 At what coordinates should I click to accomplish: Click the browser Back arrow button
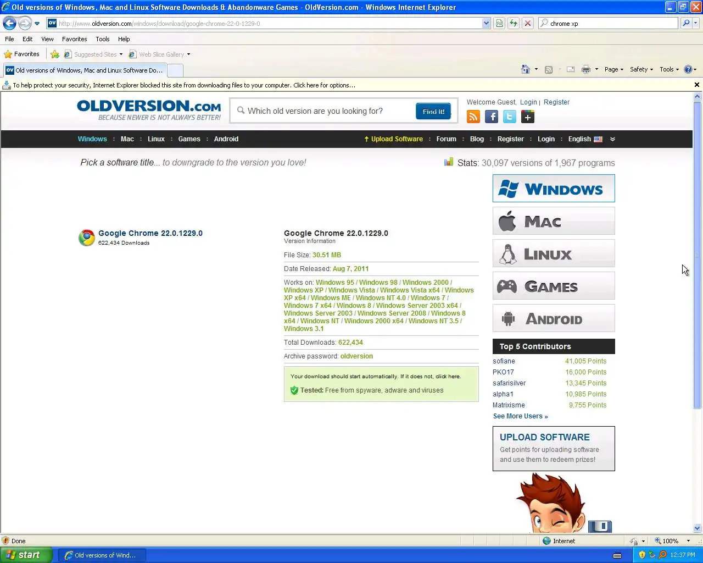9,23
